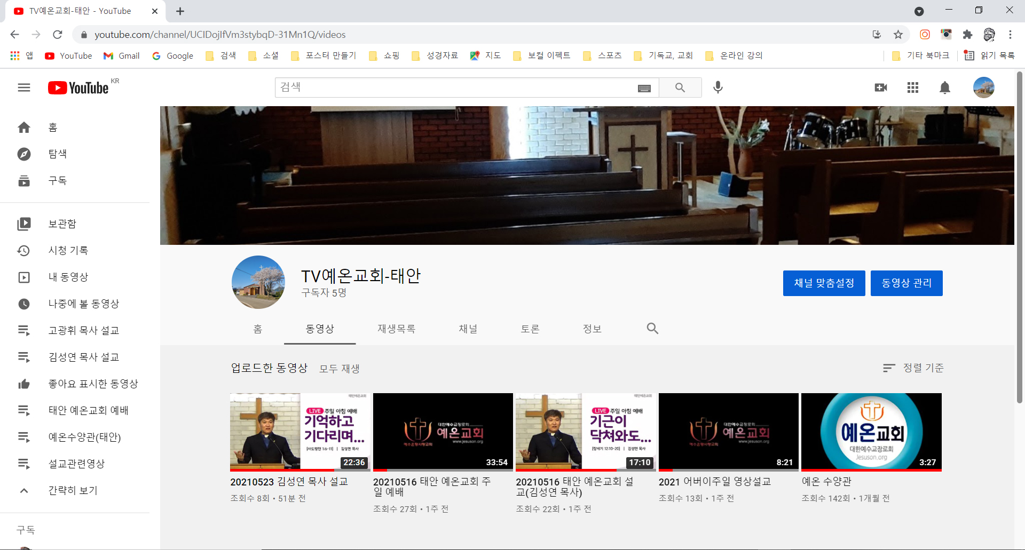This screenshot has width=1025, height=550.
Task: Open Chrome extensions puzzle icon
Action: pos(967,35)
